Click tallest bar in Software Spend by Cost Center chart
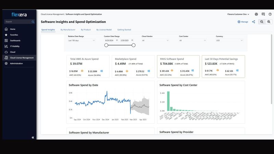 coord(168,101)
